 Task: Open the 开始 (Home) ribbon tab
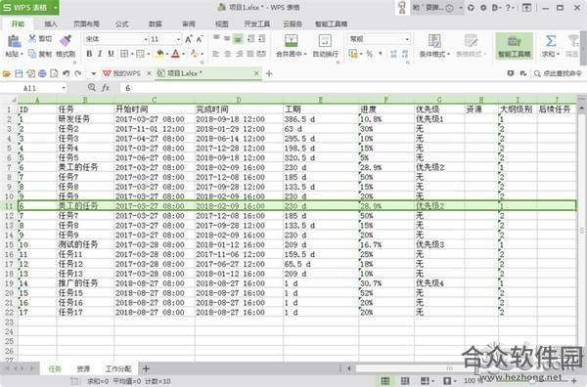18,23
